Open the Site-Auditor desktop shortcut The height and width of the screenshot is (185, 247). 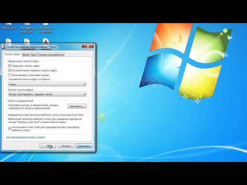point(9,27)
